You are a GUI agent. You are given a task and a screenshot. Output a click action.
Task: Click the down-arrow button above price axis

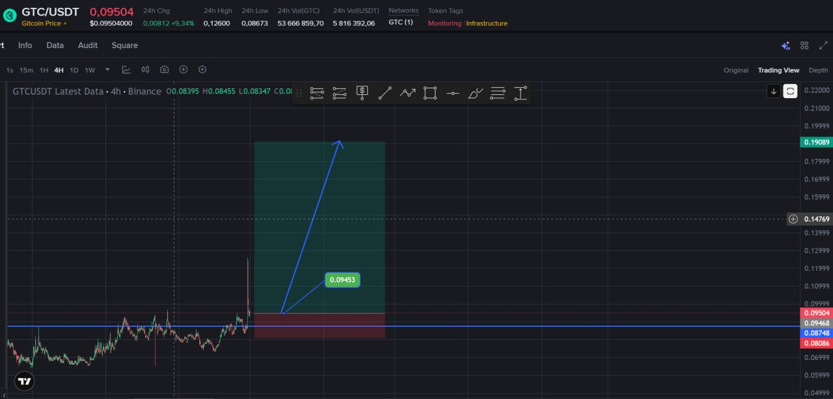tap(774, 91)
